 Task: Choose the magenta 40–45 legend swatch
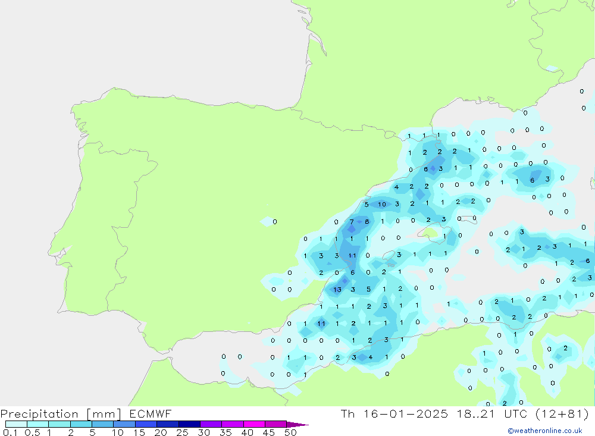click(254, 424)
